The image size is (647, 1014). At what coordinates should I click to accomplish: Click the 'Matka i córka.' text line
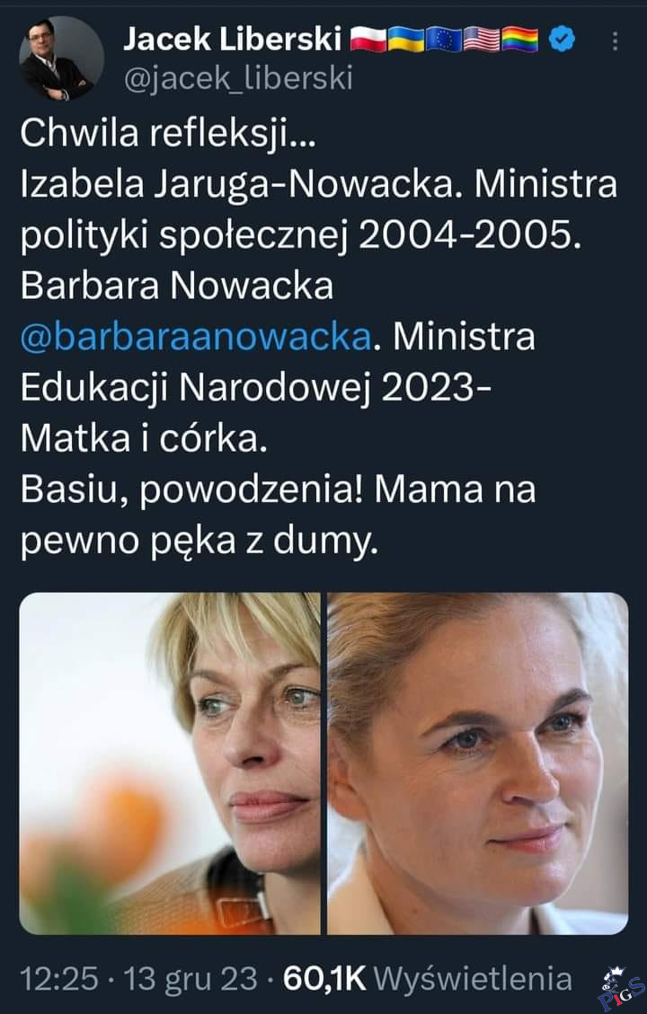[144, 440]
